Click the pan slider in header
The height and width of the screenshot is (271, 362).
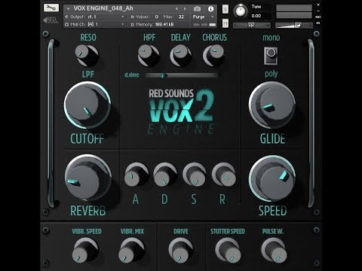(252, 26)
